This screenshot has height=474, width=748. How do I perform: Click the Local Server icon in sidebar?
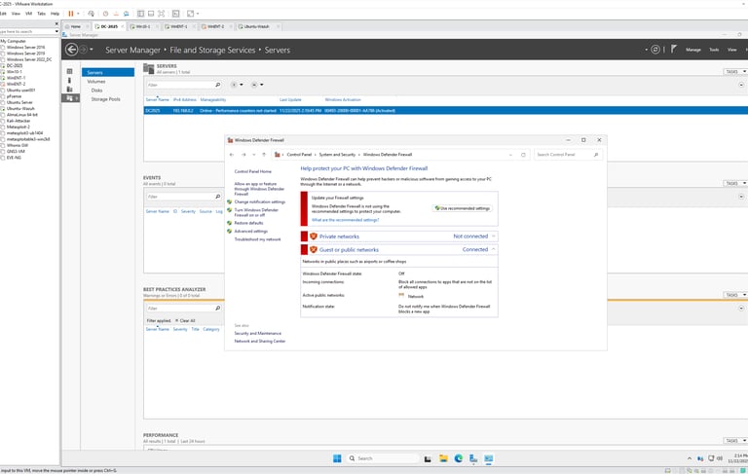(70, 80)
